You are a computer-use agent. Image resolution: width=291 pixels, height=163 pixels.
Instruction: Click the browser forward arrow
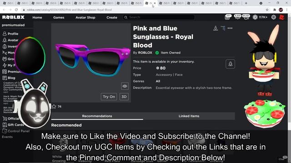10,10
